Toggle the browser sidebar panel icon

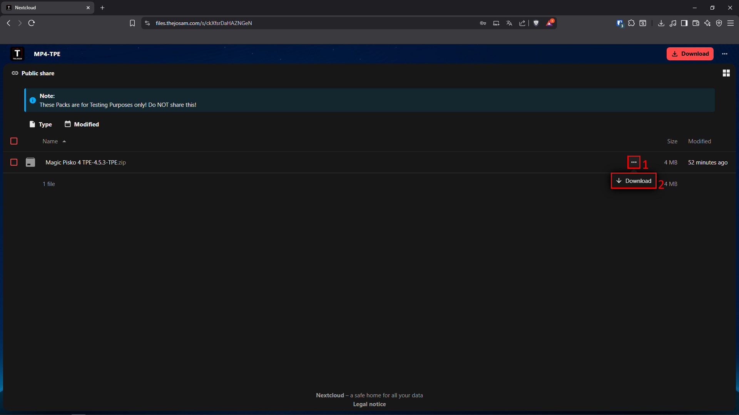[684, 23]
